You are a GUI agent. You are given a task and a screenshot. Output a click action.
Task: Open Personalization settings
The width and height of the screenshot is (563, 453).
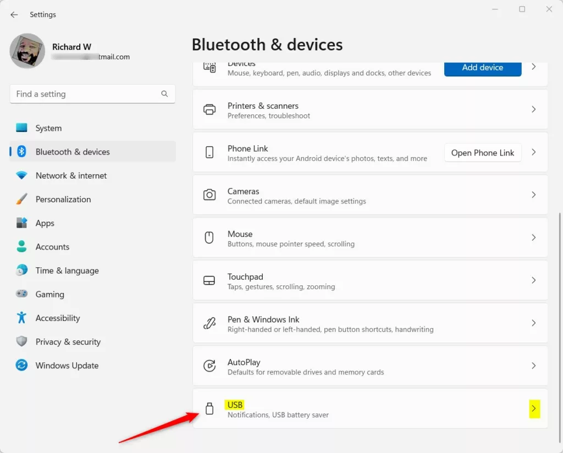[92, 199]
